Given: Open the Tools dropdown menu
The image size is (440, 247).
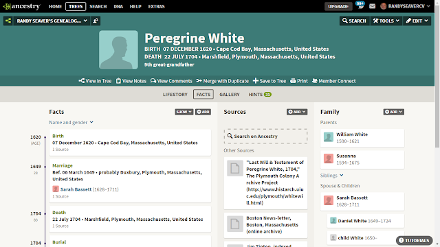Looking at the screenshot, I should pos(386,21).
